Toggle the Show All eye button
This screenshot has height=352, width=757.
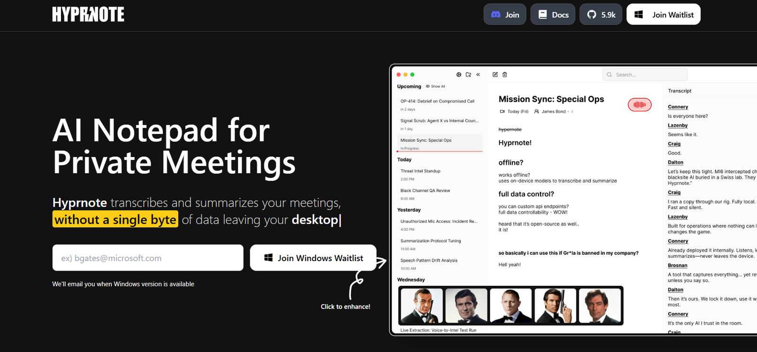[435, 87]
